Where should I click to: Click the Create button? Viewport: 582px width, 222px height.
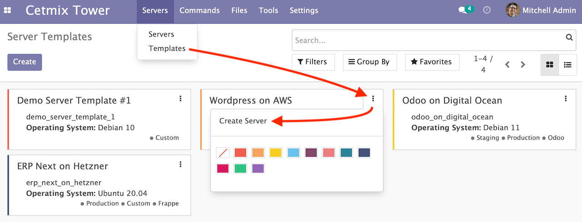[x=25, y=62]
